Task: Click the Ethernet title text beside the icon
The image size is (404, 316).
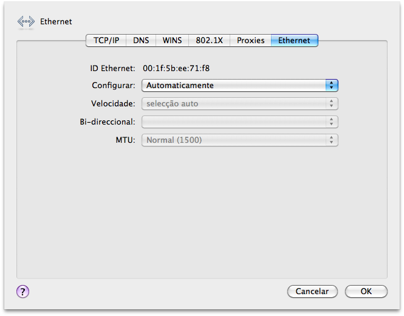Action: (x=56, y=22)
